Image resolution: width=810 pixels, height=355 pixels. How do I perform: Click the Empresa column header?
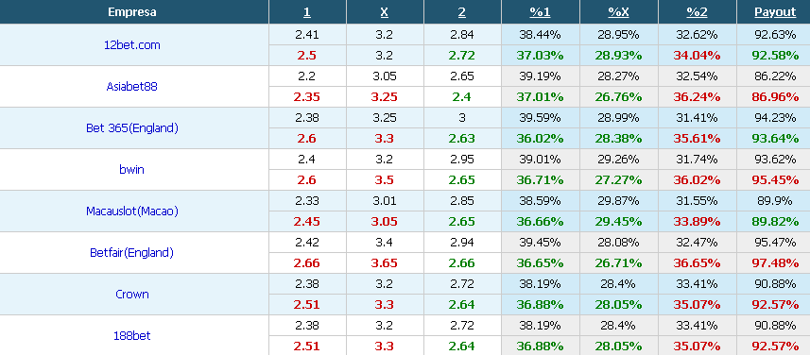point(132,12)
